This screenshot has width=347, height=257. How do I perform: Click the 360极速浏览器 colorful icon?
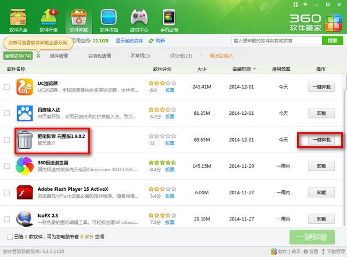[25, 166]
